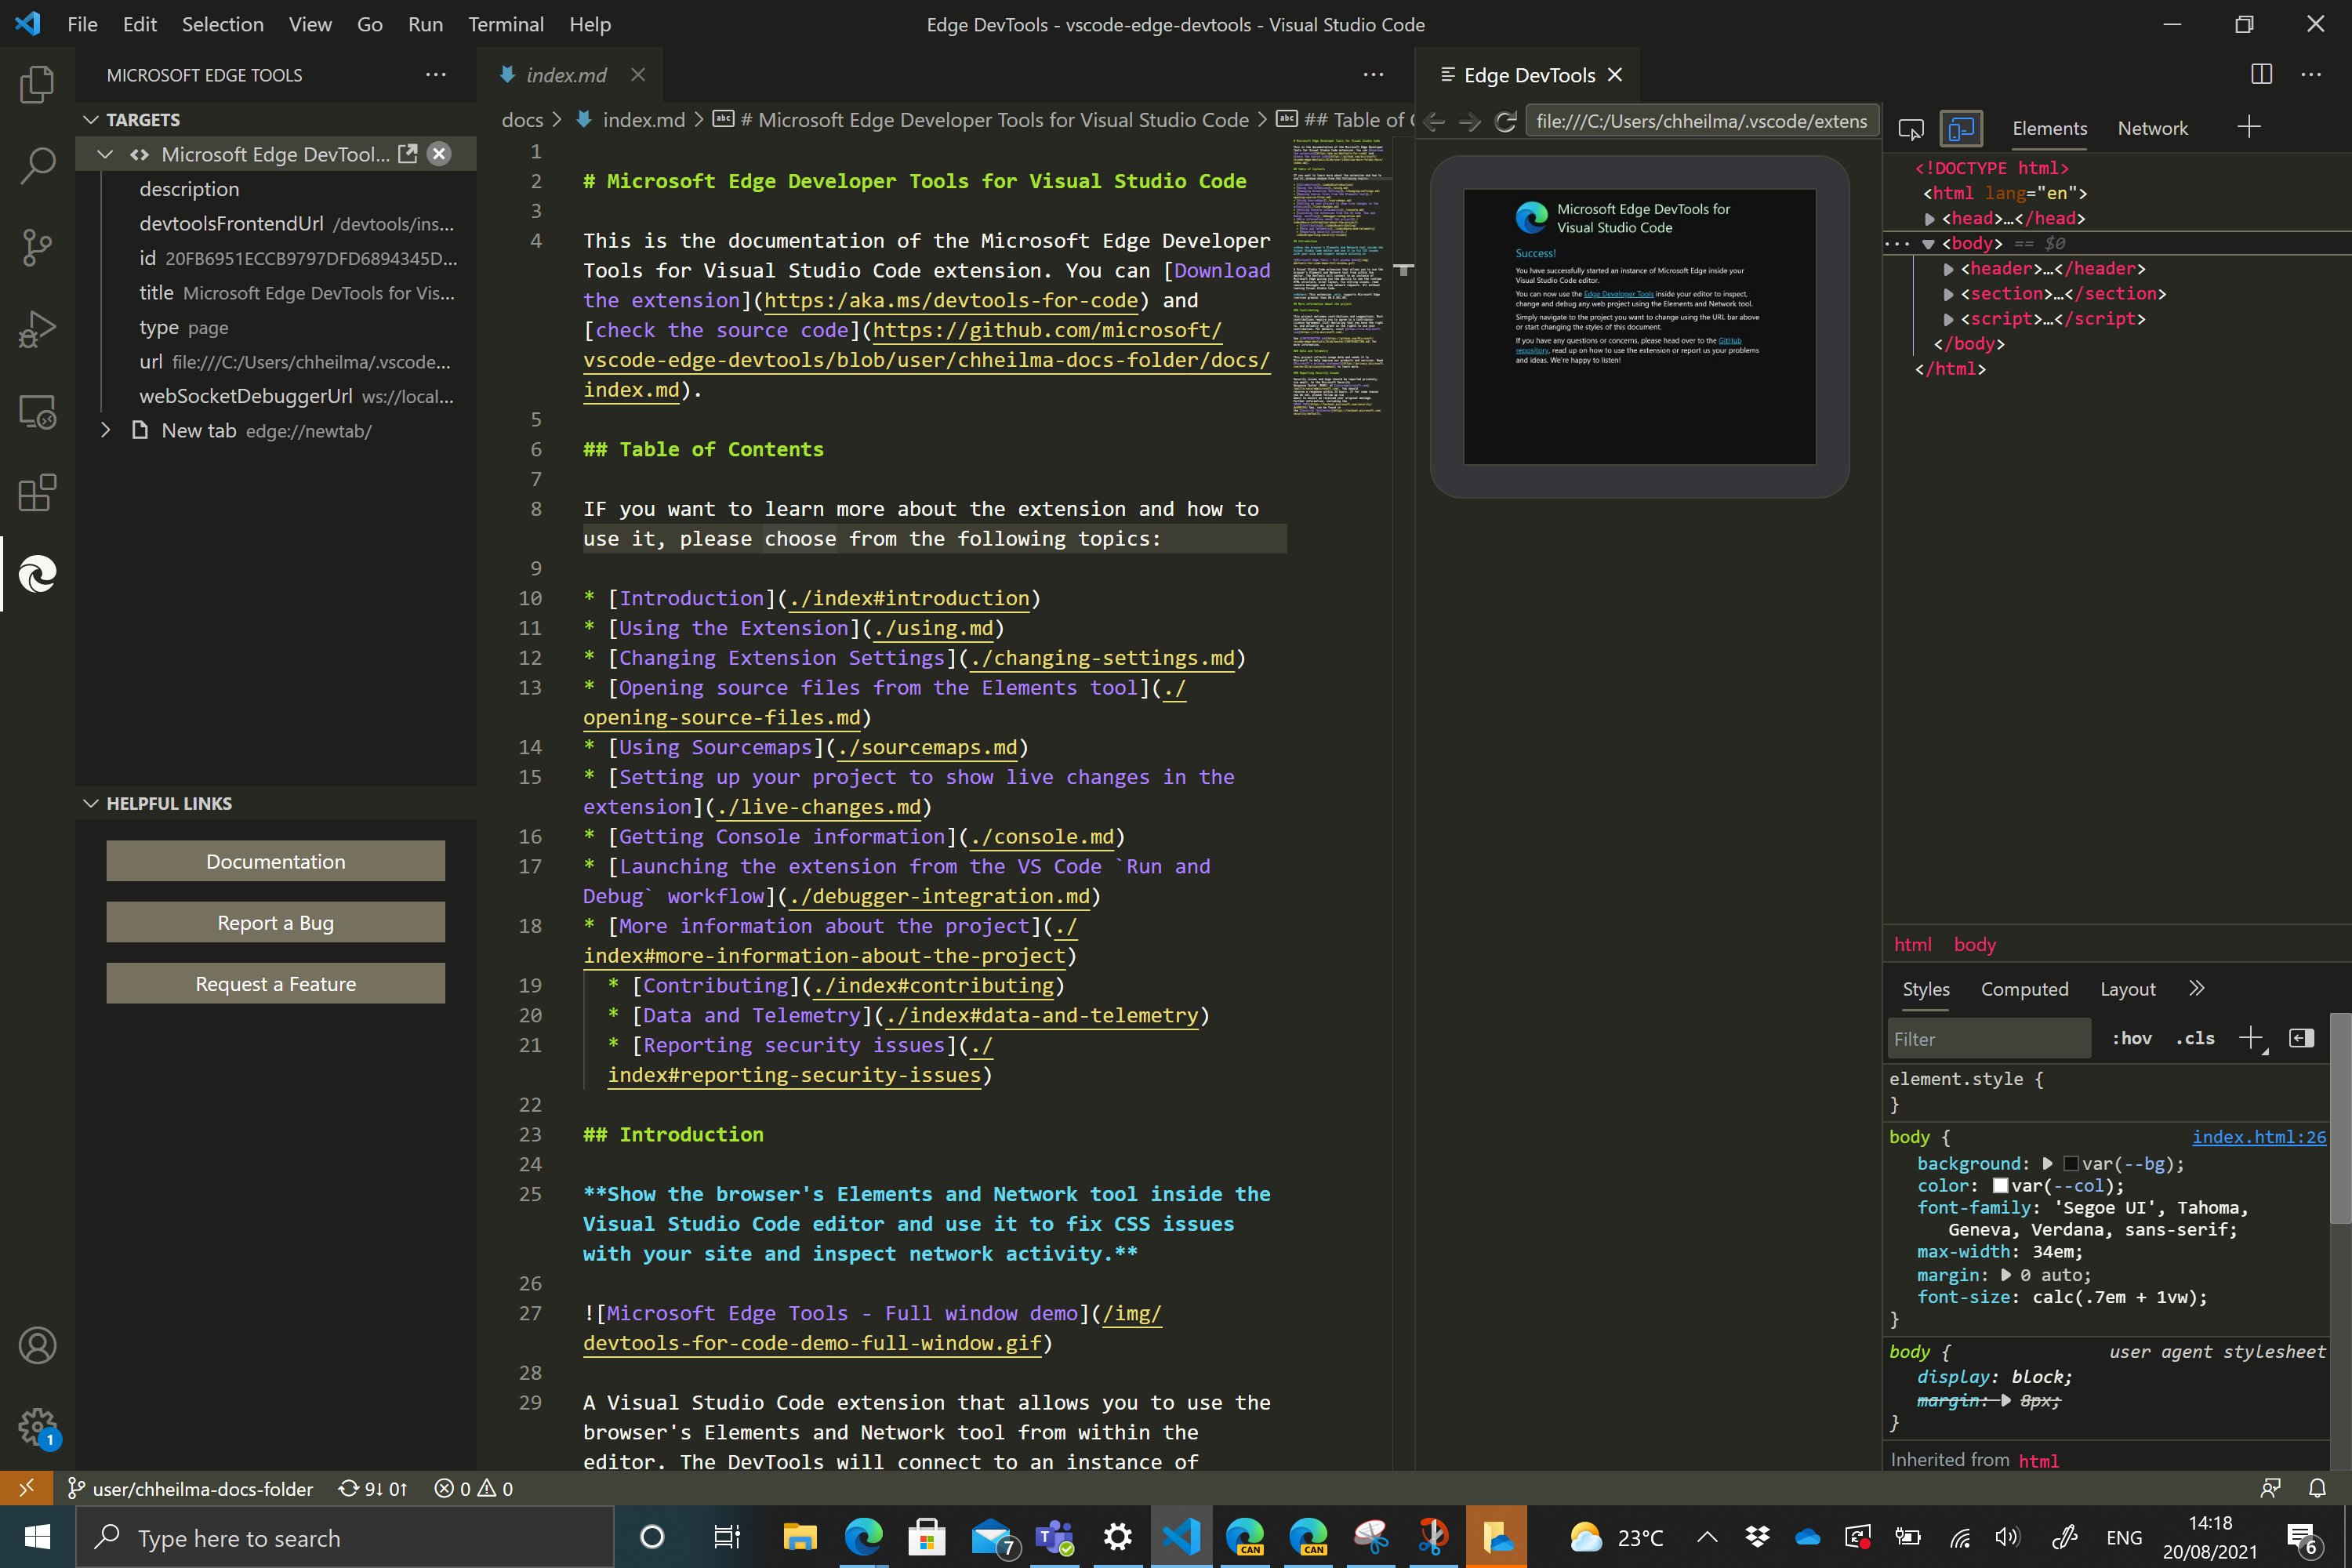
Task: Open the Search view icon
Action: coord(37,165)
